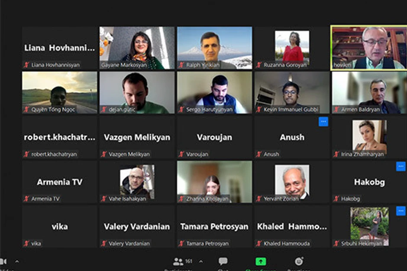This screenshot has height=271, width=407.
Task: Select Yervant Zorian's profile picture tile
Action: tap(292, 182)
